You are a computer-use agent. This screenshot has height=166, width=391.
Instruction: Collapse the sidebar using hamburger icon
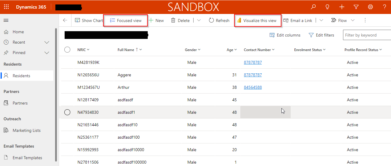pos(6,20)
